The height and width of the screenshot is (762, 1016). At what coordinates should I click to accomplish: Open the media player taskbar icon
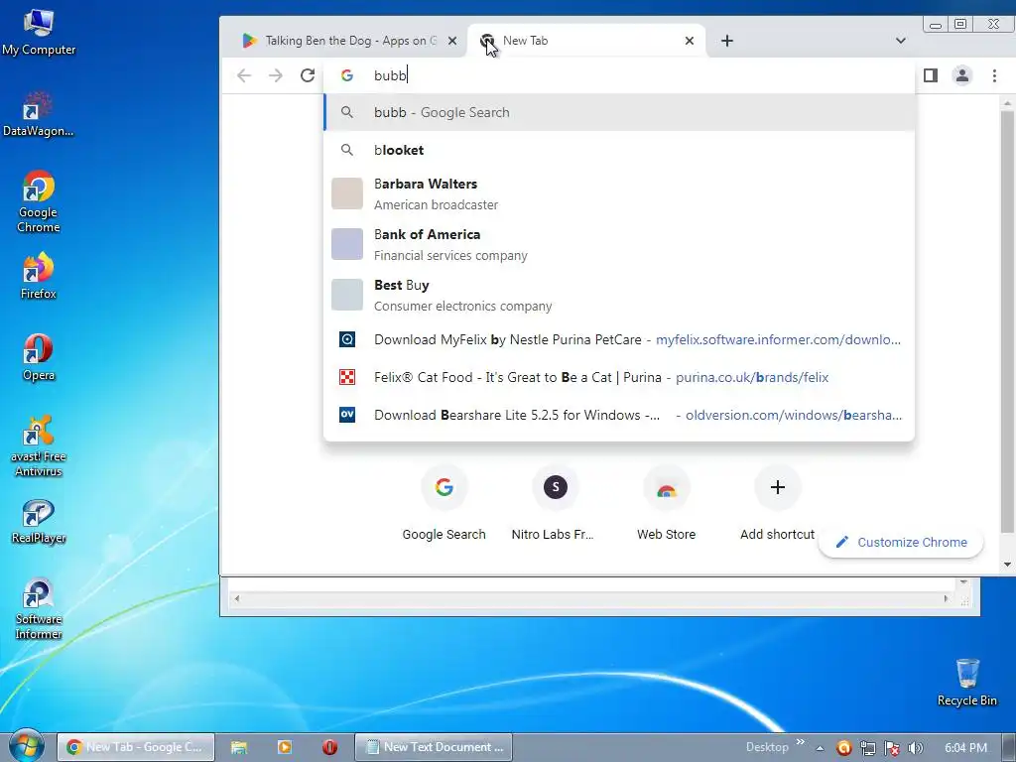point(285,747)
